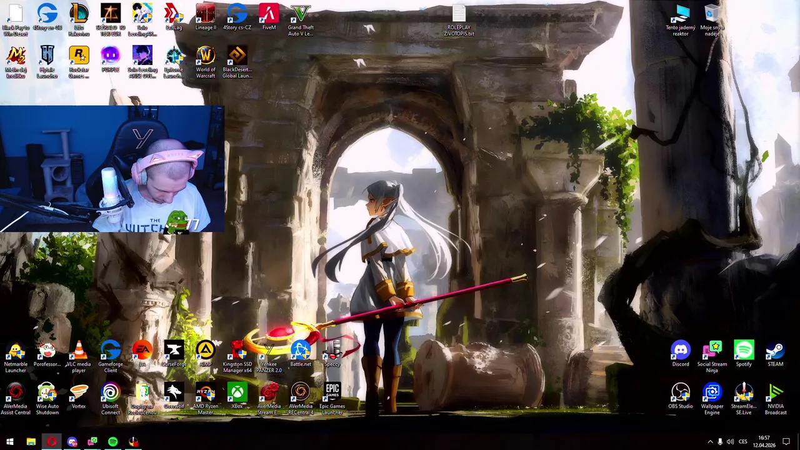This screenshot has height=450, width=800.
Task: Select the AVerMedia Stream Engine icon
Action: (269, 400)
